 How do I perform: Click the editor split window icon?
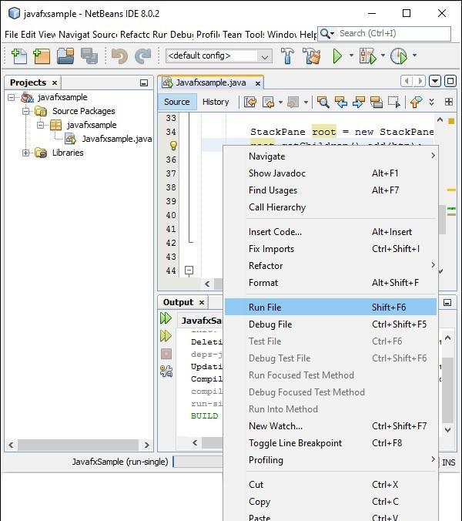(449, 102)
